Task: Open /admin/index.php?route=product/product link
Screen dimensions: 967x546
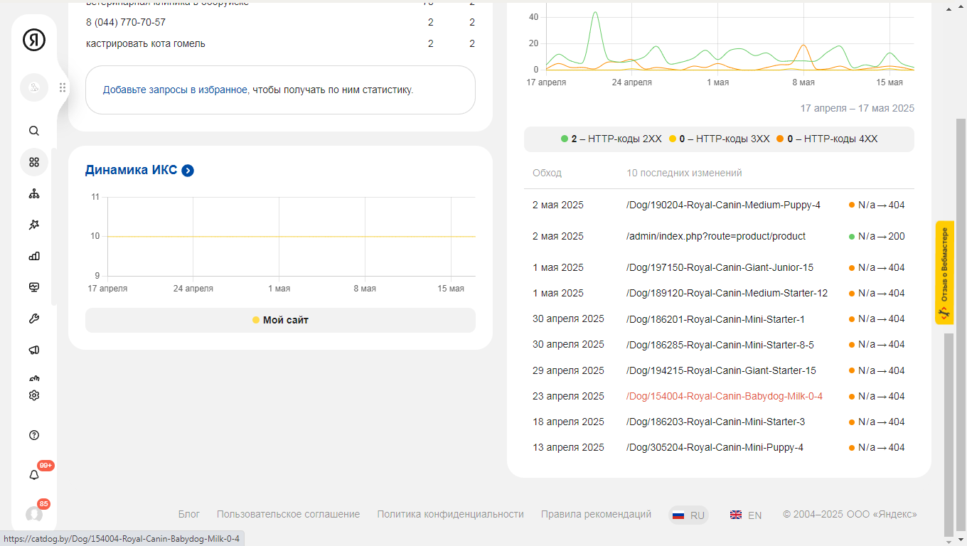Action: (x=716, y=236)
